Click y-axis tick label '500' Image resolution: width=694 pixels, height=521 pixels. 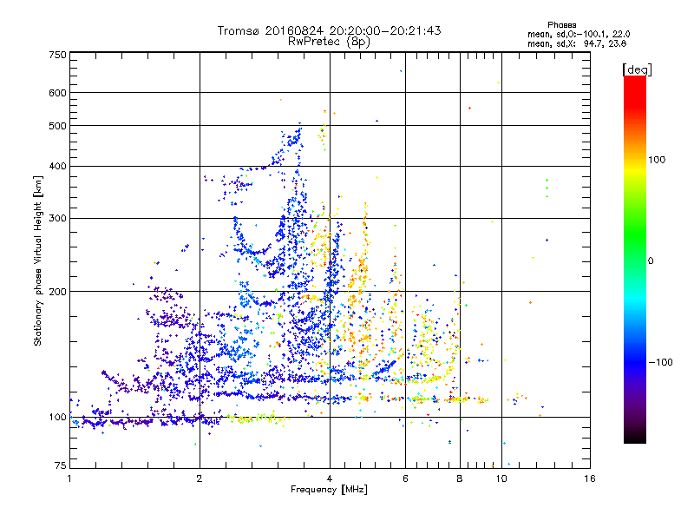(x=57, y=126)
